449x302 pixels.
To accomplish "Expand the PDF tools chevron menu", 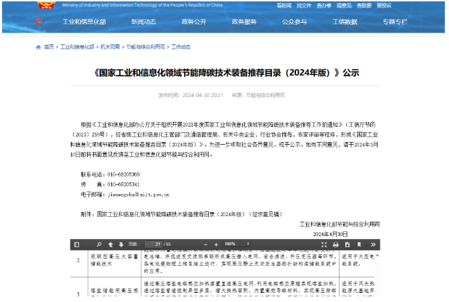I will tap(373, 245).
